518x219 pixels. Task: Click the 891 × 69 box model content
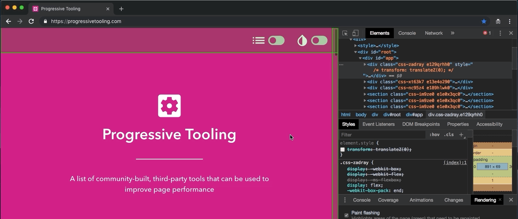point(492,167)
